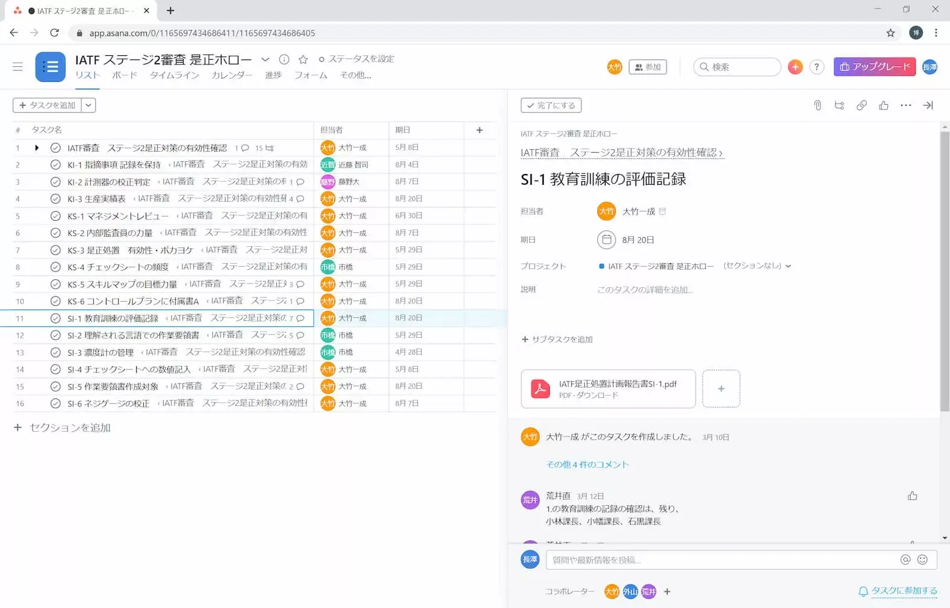The image size is (950, 608).
Task: Click the orange quick add plus button
Action: point(795,67)
